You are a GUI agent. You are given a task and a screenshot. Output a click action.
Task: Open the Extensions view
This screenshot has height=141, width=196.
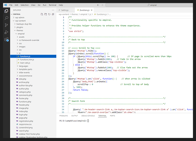point(6,39)
